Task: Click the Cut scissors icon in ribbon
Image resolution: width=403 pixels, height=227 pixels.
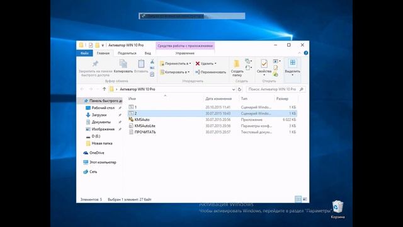Action: point(152,62)
